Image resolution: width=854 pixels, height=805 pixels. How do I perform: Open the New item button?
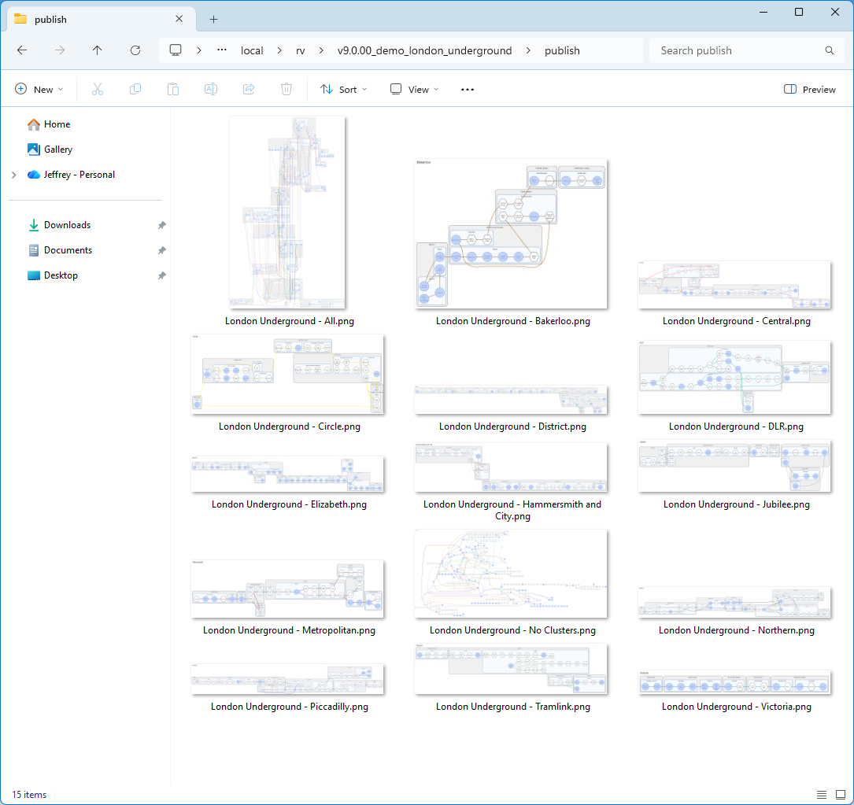pyautogui.click(x=39, y=90)
